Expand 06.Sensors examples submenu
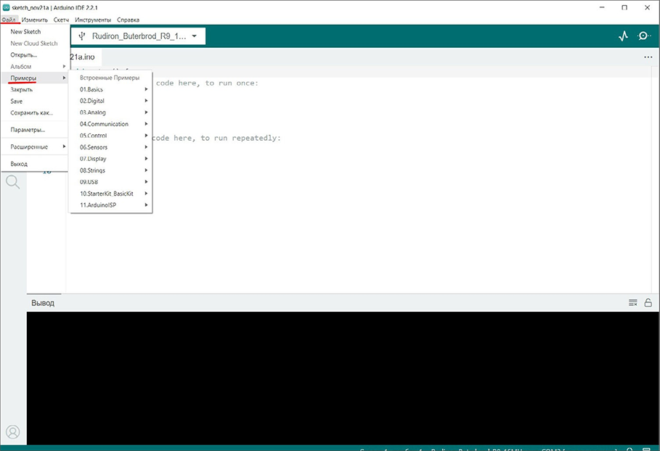Image resolution: width=660 pixels, height=451 pixels. tap(110, 147)
